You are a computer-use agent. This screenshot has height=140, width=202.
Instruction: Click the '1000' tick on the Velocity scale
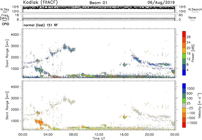pos(191,88)
